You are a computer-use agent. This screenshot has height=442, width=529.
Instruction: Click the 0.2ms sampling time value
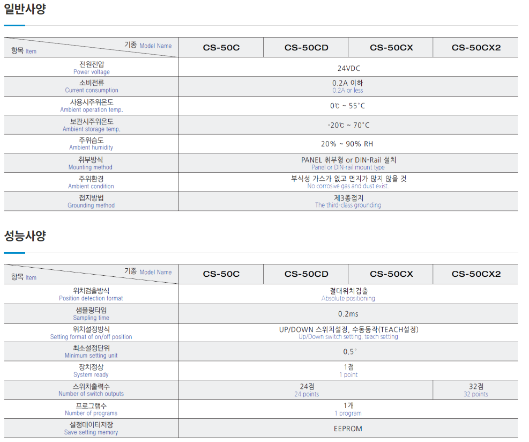coord(348,314)
